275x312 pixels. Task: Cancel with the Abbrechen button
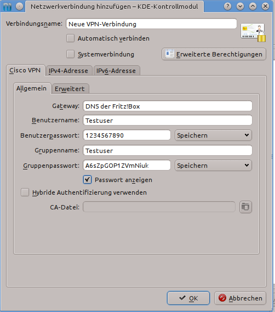click(240, 298)
